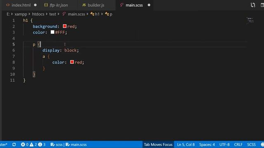Click the synchronize changes icon
This screenshot has width=264, height=148.
[x=14, y=144]
